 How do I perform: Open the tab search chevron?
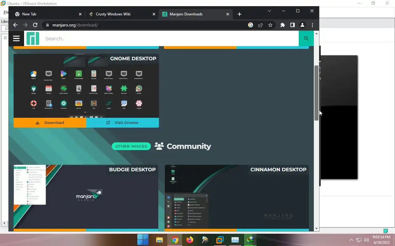pos(269,11)
